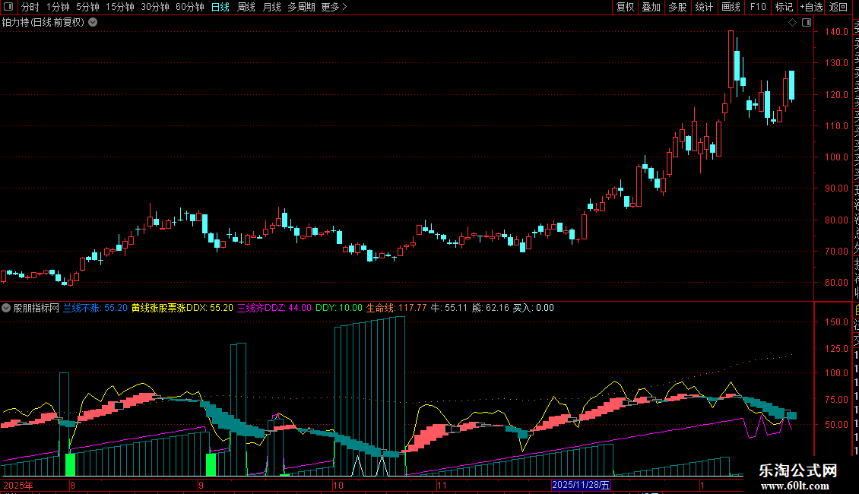Switch to 月线 monthly chart
The width and height of the screenshot is (859, 494).
pos(271,7)
